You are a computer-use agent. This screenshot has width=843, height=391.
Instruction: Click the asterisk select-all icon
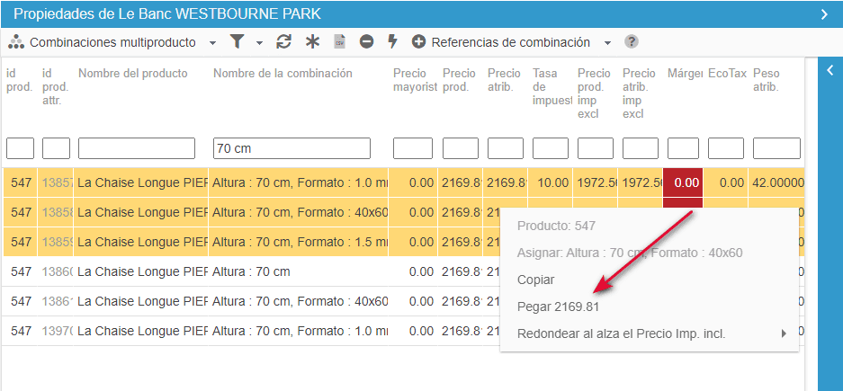point(312,42)
